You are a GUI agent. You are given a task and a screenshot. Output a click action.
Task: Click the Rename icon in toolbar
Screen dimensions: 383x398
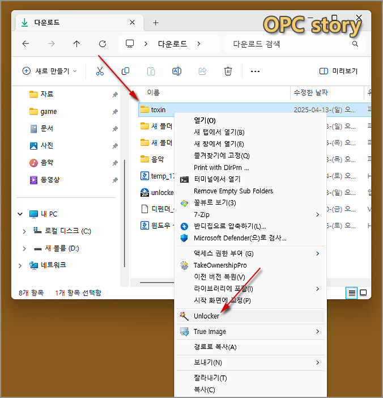[x=177, y=71]
